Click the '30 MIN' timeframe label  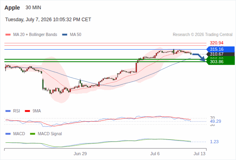[x=33, y=8]
